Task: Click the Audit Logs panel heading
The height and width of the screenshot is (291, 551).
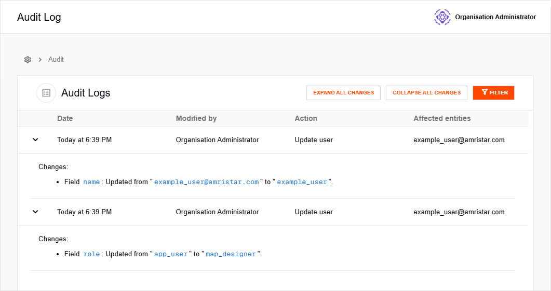Action: pyautogui.click(x=86, y=93)
